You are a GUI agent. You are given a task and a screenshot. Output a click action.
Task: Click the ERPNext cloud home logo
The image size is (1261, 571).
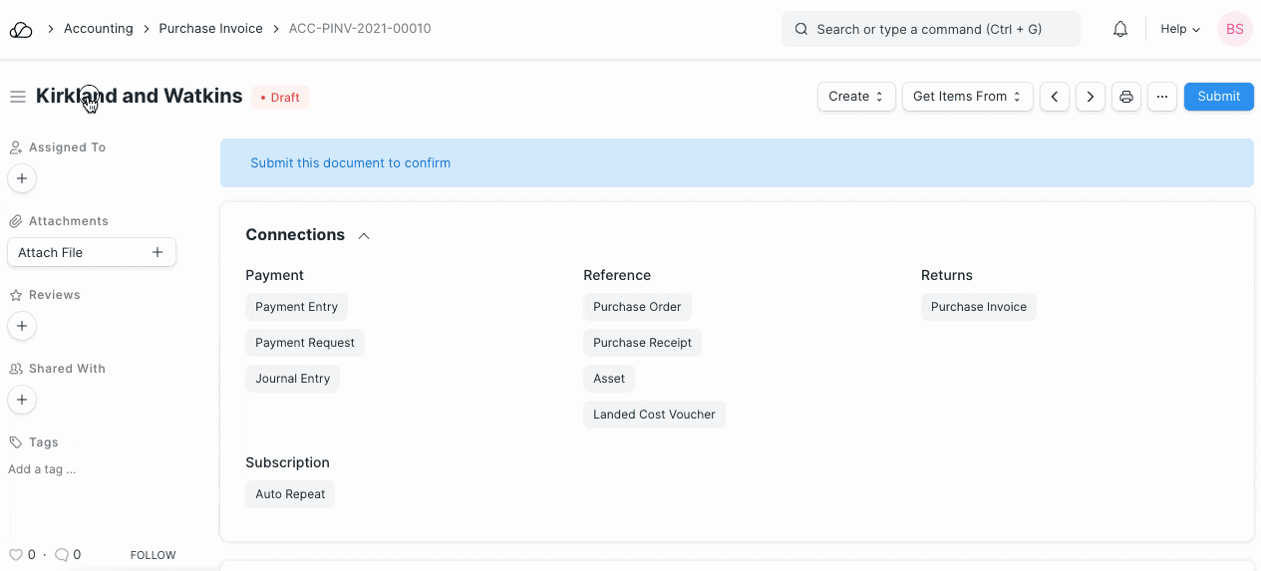click(x=21, y=30)
